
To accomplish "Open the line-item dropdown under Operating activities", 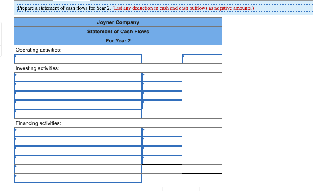I will coord(78,59).
